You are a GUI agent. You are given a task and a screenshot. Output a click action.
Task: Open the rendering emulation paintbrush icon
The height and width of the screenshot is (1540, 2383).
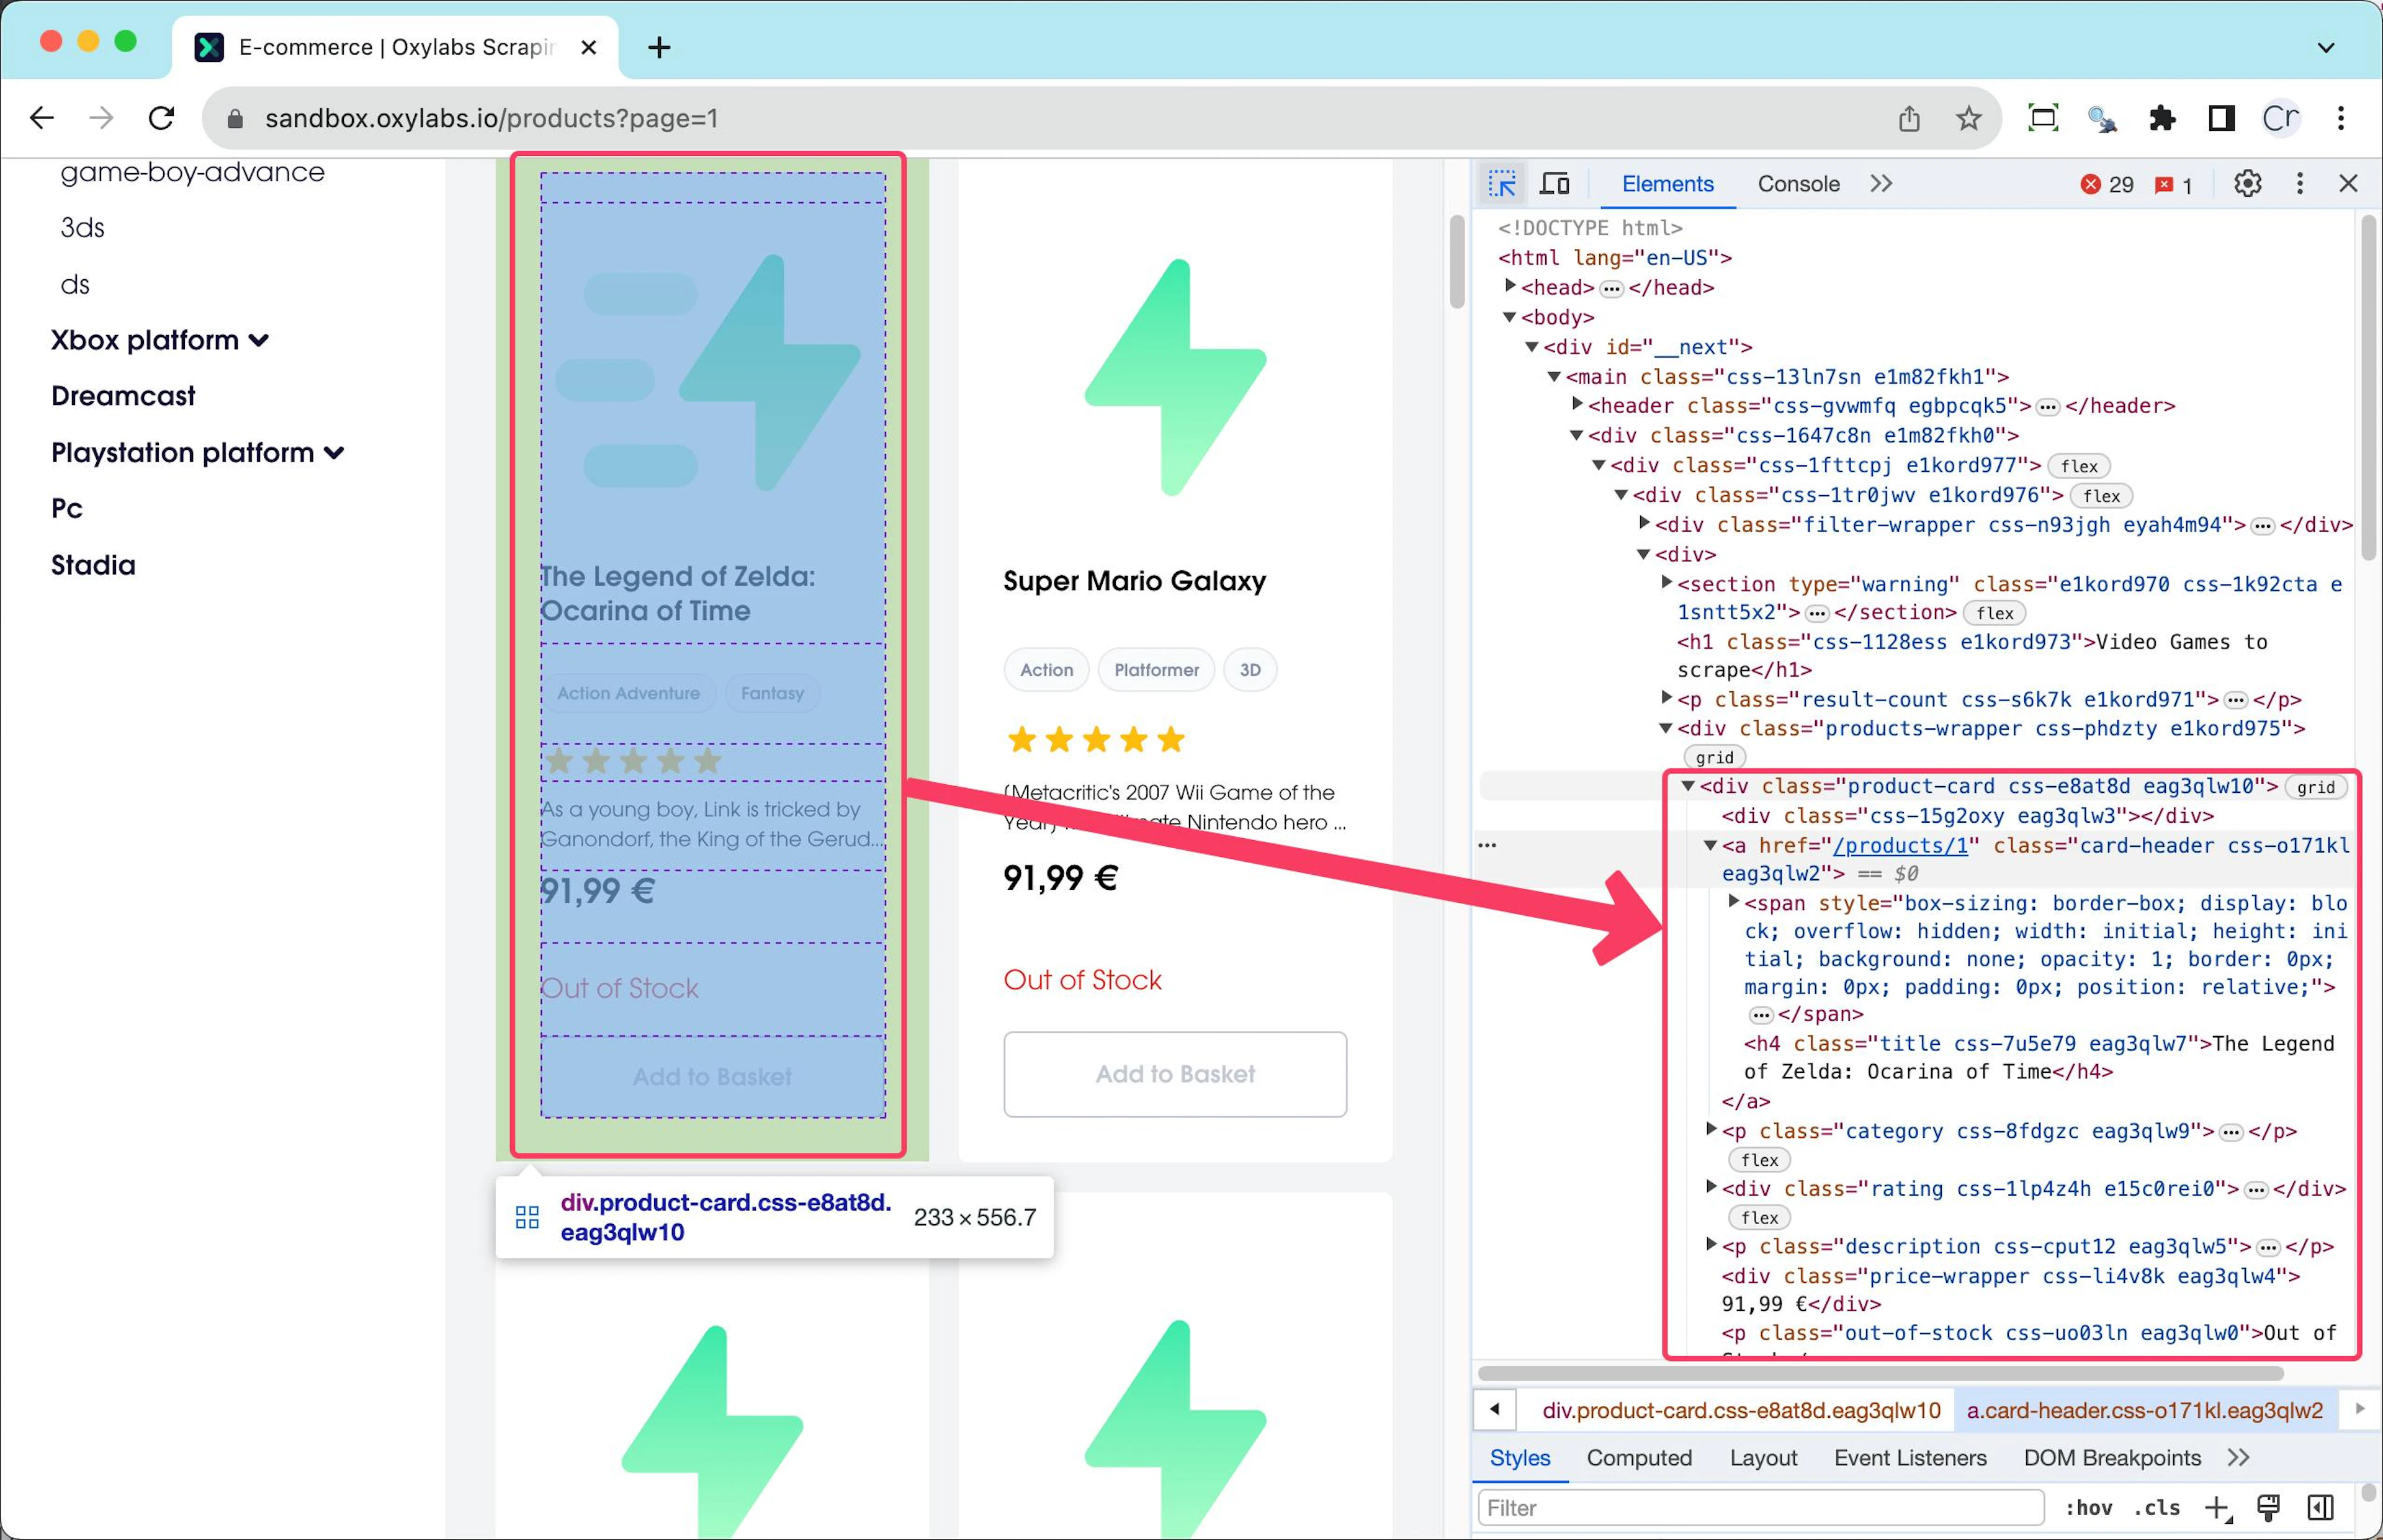[2268, 1508]
